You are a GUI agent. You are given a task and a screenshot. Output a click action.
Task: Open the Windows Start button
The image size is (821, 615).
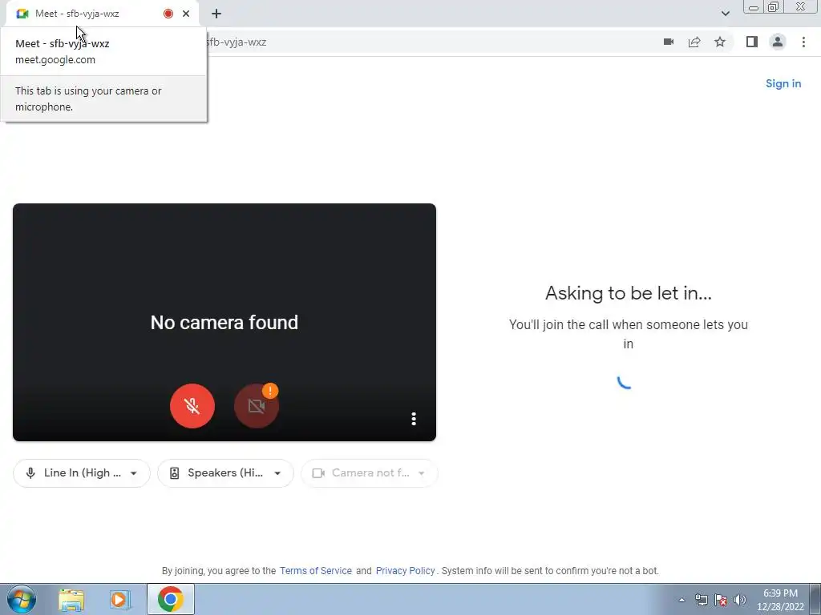tap(22, 599)
